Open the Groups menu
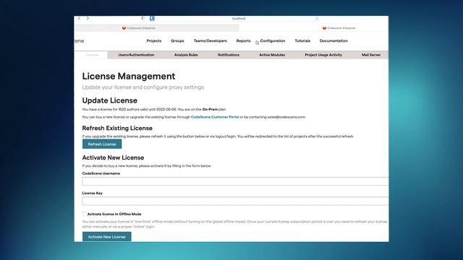 (x=177, y=40)
